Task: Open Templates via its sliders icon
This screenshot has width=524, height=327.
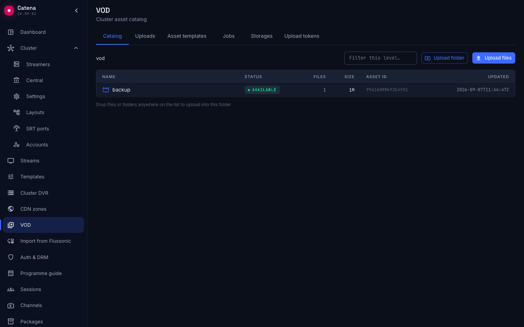Action: pos(11,177)
